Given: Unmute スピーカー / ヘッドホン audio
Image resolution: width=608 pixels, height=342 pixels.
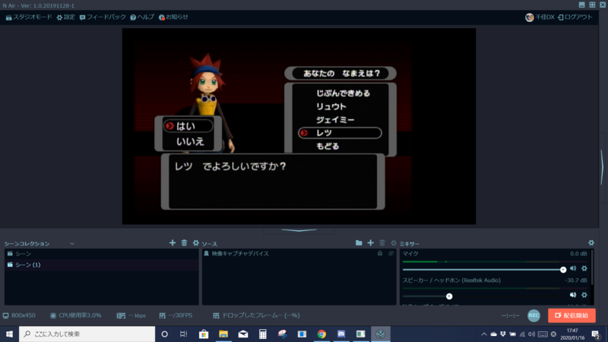Looking at the screenshot, I should pyautogui.click(x=573, y=295).
